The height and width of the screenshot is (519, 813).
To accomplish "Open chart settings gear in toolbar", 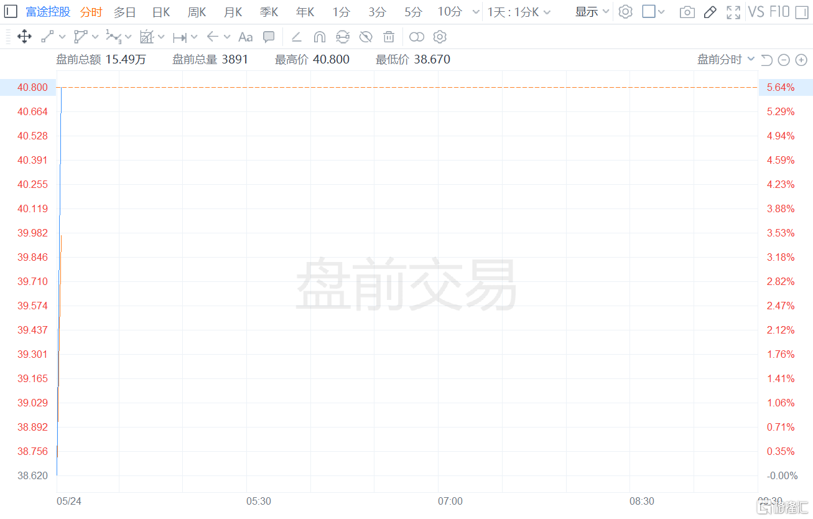I will [x=440, y=37].
